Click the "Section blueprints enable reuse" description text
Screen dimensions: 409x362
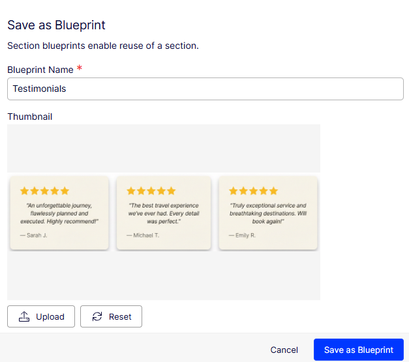click(103, 46)
